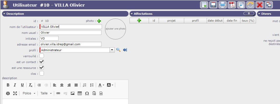
Task: Click the Affectations count badge
Action: click(x=249, y=13)
